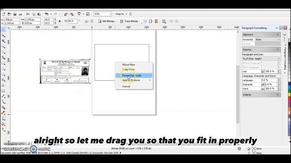Click the X position field
The width and height of the screenshot is (291, 163).
click(12, 19)
